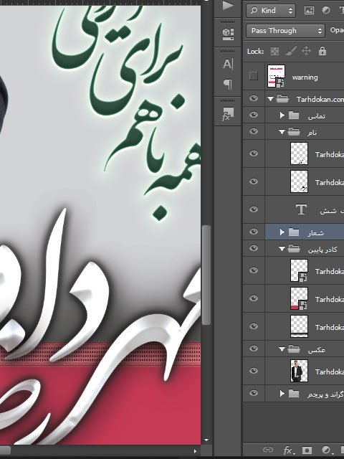
Task: Collapse the نام group
Action: 282,132
